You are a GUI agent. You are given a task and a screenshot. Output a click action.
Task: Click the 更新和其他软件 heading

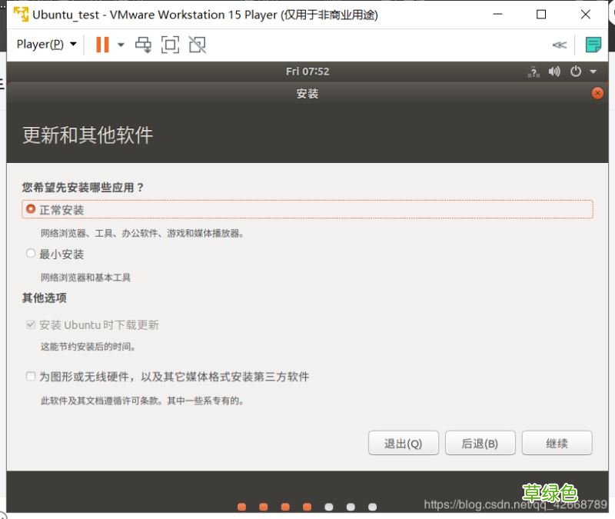[88, 135]
